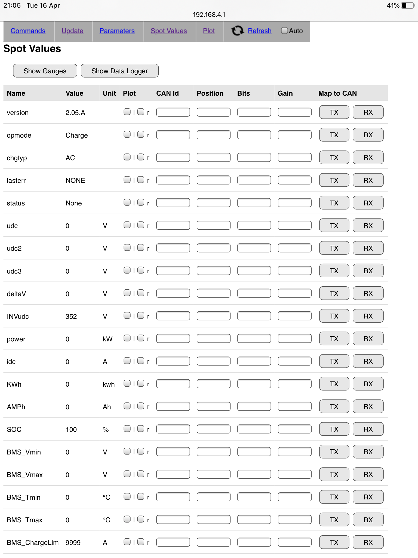
Task: Open Show Data Logger
Action: click(x=119, y=71)
